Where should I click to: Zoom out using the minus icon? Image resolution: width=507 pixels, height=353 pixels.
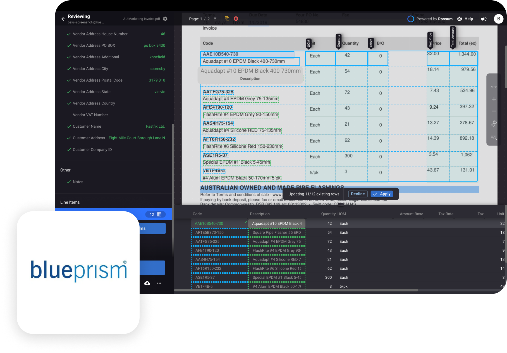click(494, 111)
